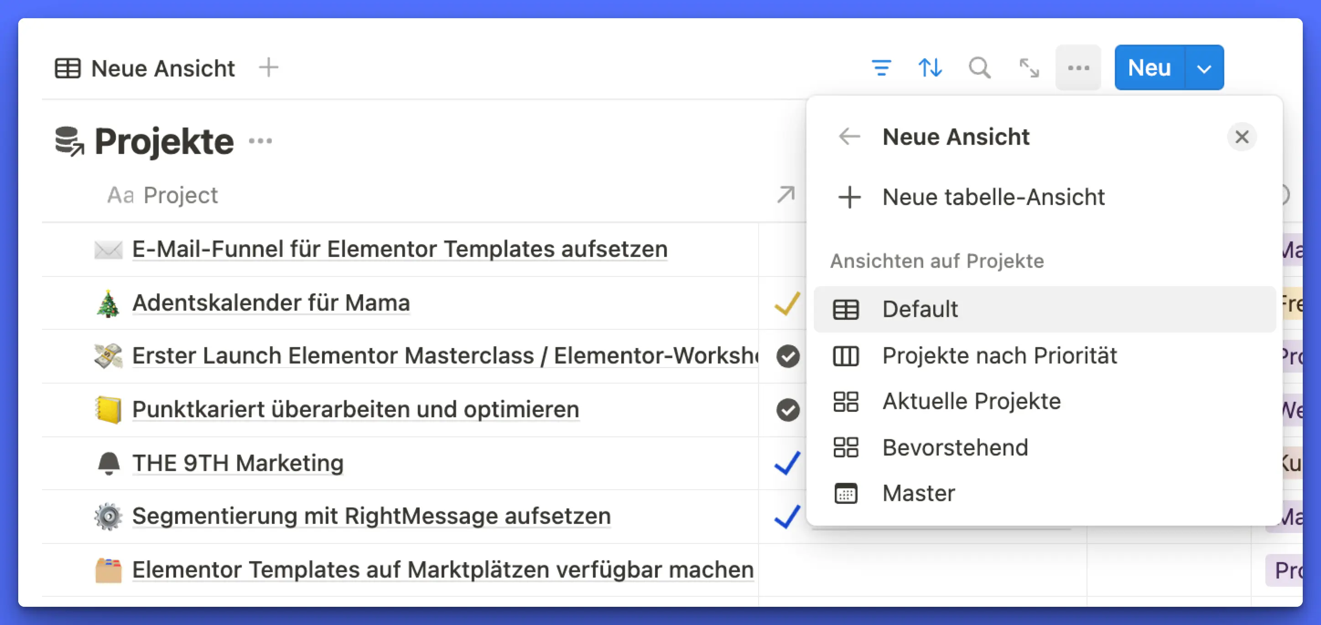Open search with magnifier icon
Viewport: 1321px width, 625px height.
(979, 67)
